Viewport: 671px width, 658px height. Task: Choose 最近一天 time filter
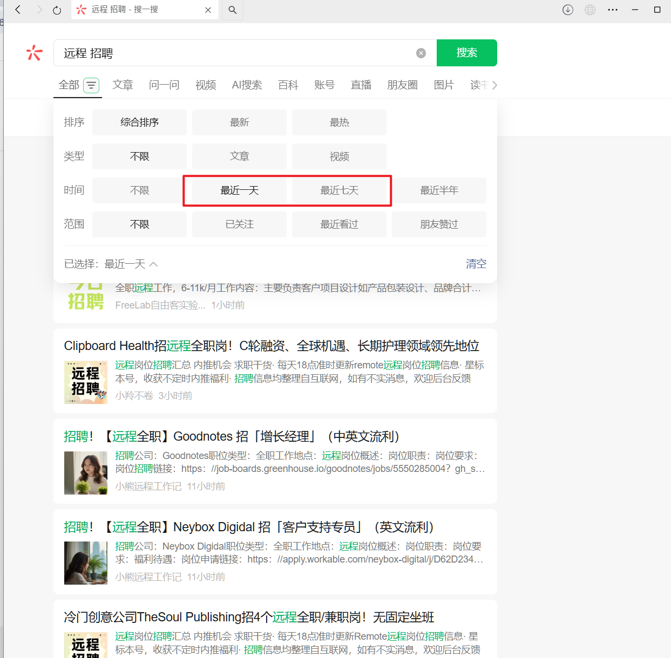coord(239,190)
